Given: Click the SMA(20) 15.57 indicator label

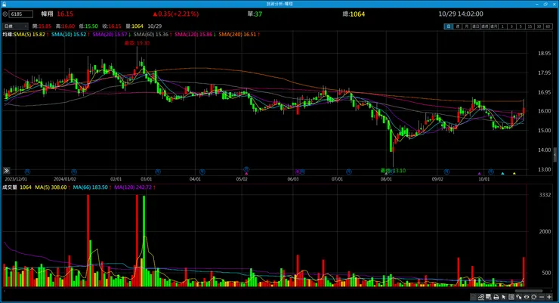Looking at the screenshot, I should pos(110,35).
